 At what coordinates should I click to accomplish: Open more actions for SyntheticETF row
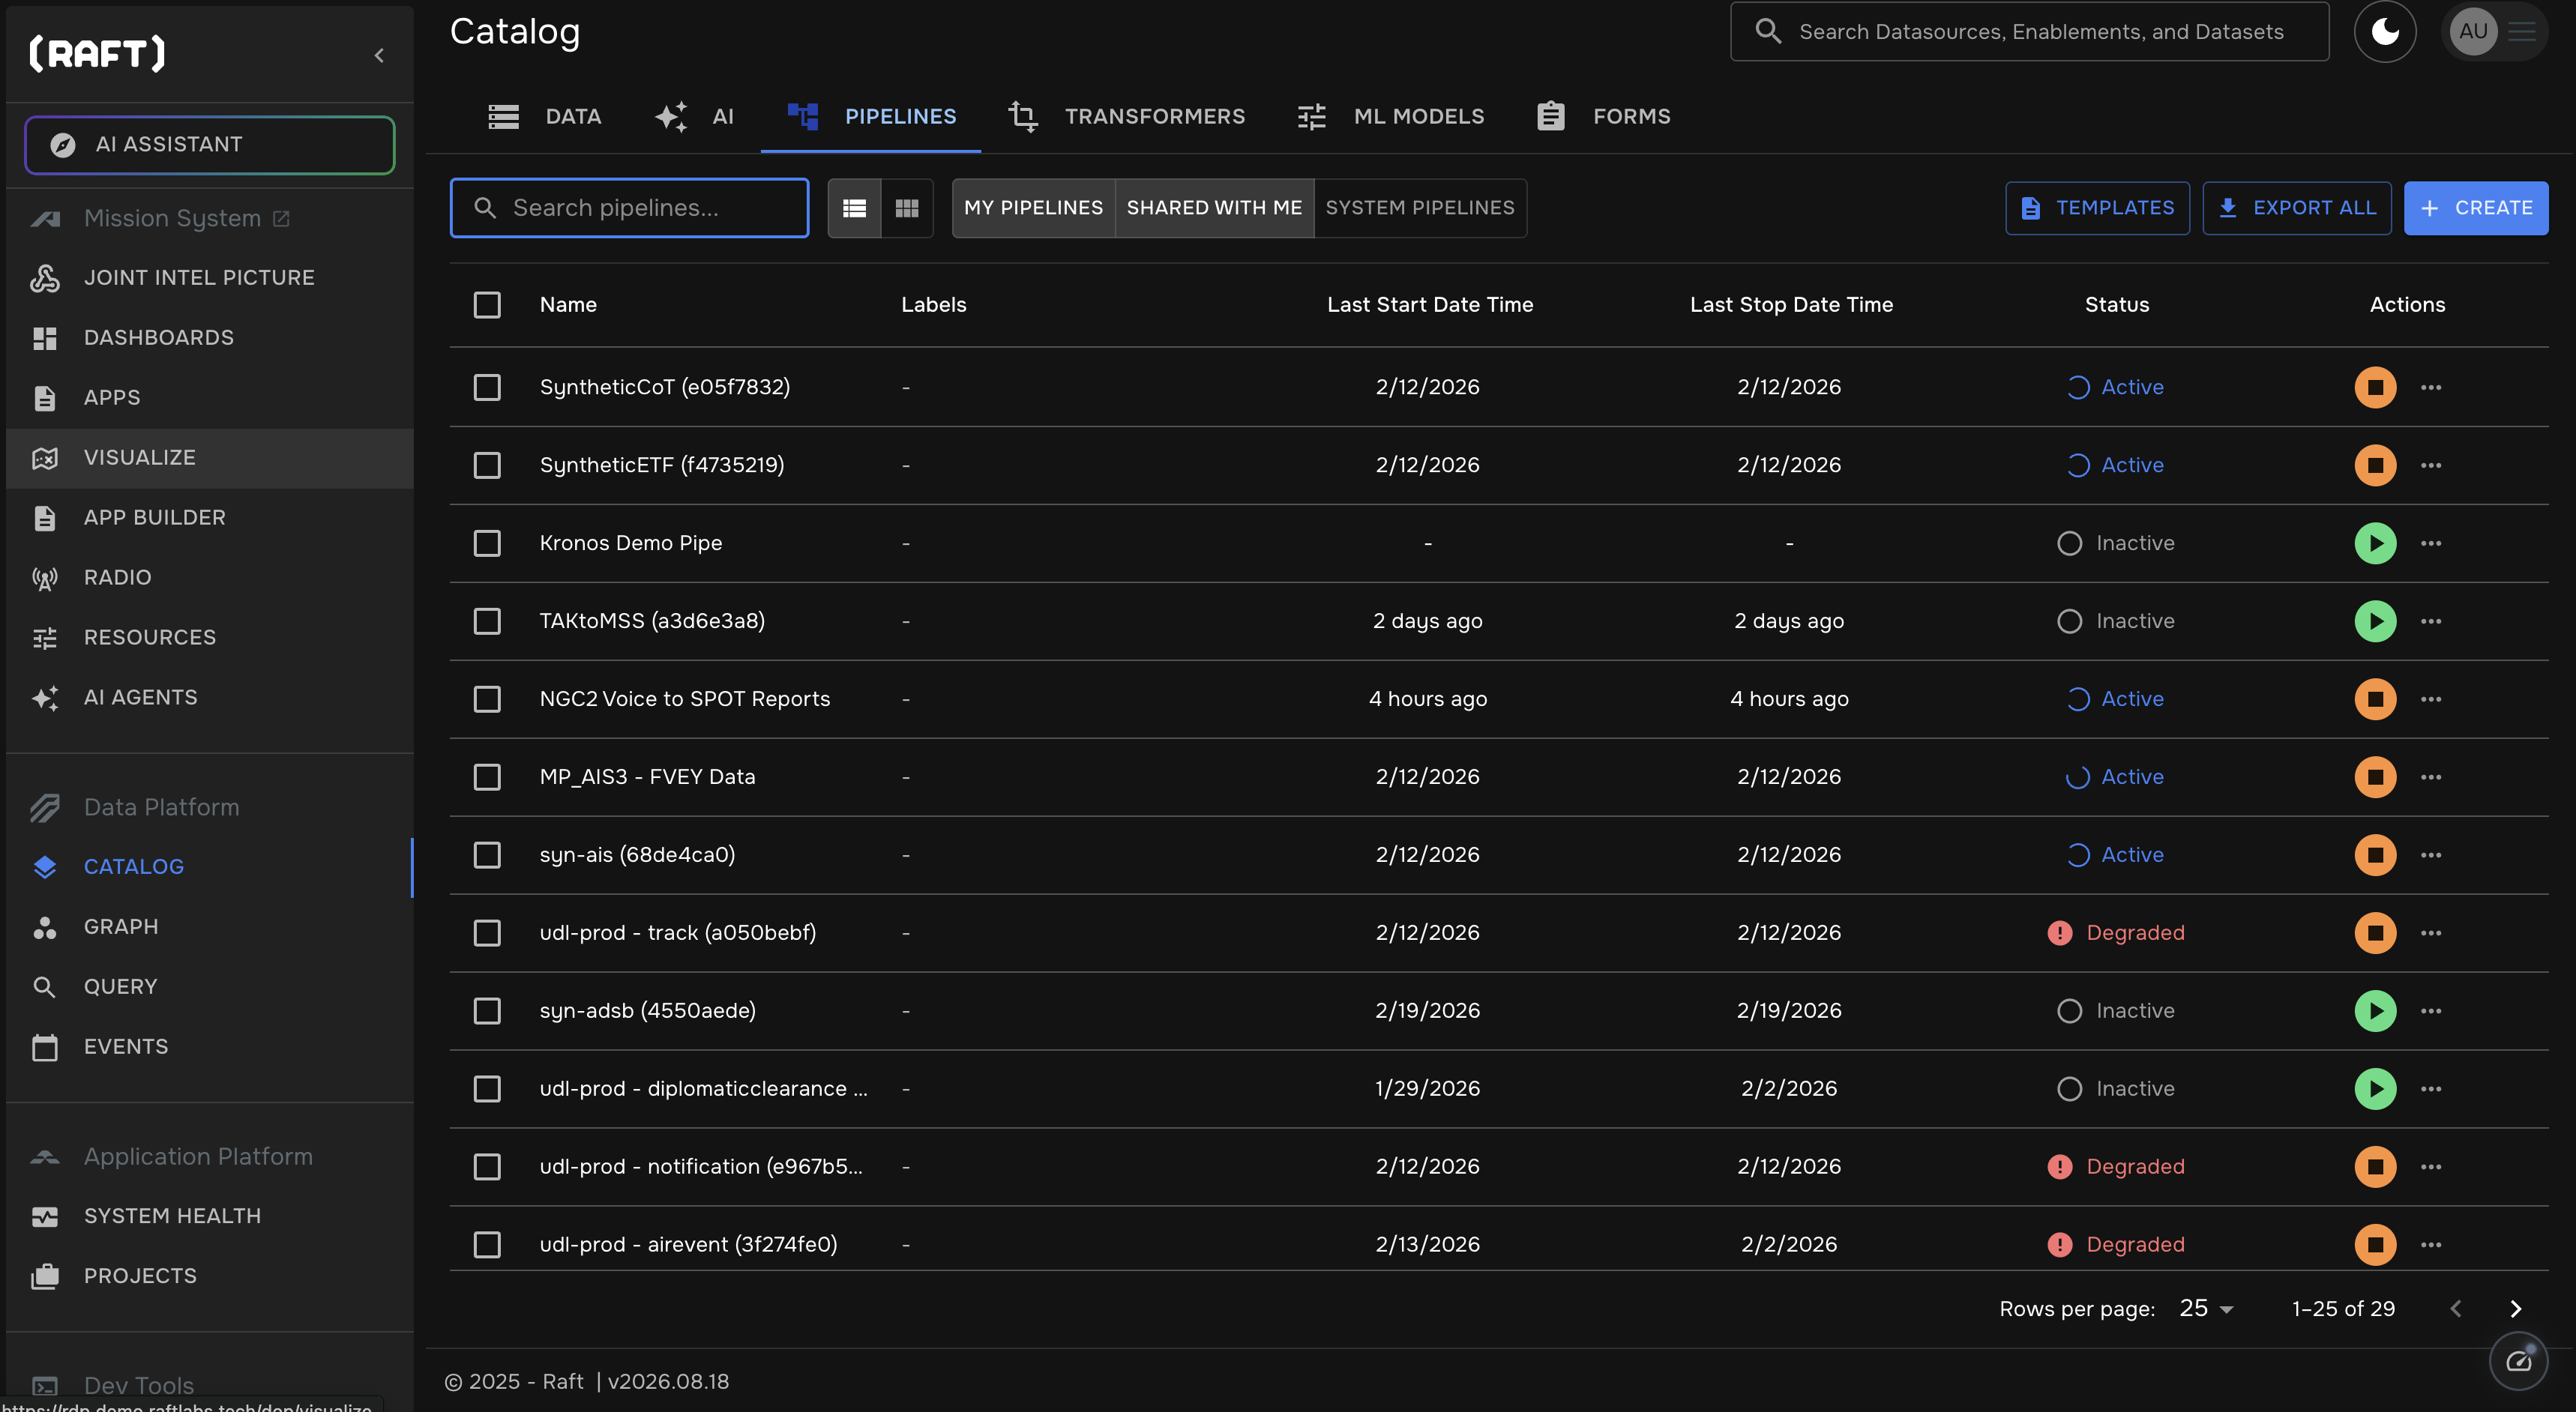click(2431, 465)
